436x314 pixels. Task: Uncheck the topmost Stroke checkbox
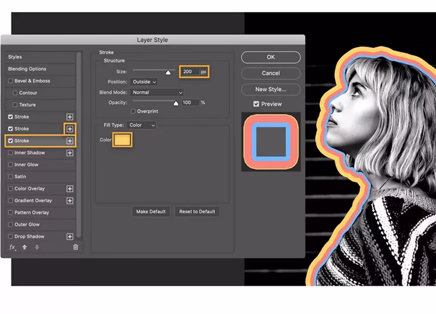click(11, 117)
